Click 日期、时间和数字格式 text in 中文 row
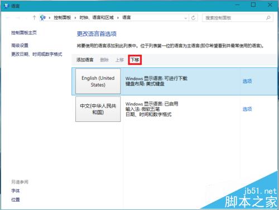This screenshot has width=279, height=210. tap(148, 114)
